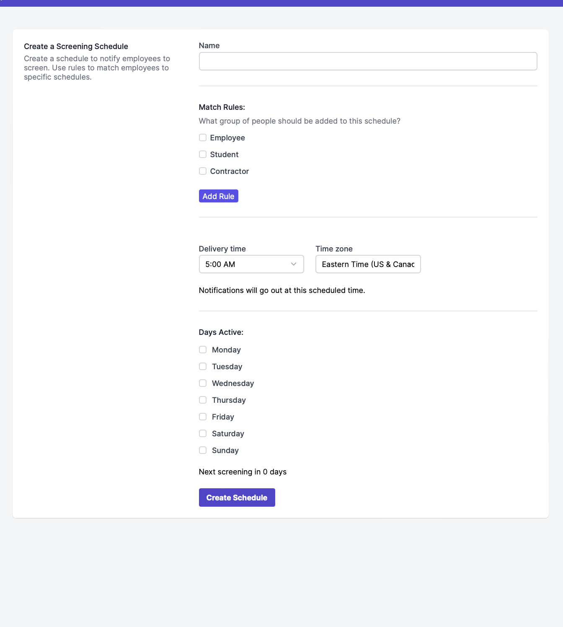Click the Employee label text

point(227,138)
